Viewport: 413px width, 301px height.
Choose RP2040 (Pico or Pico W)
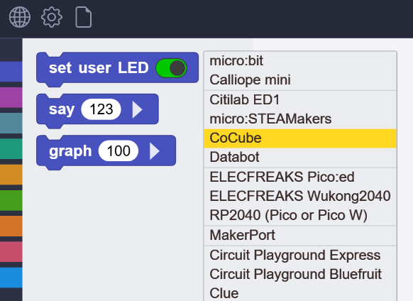tap(300, 215)
